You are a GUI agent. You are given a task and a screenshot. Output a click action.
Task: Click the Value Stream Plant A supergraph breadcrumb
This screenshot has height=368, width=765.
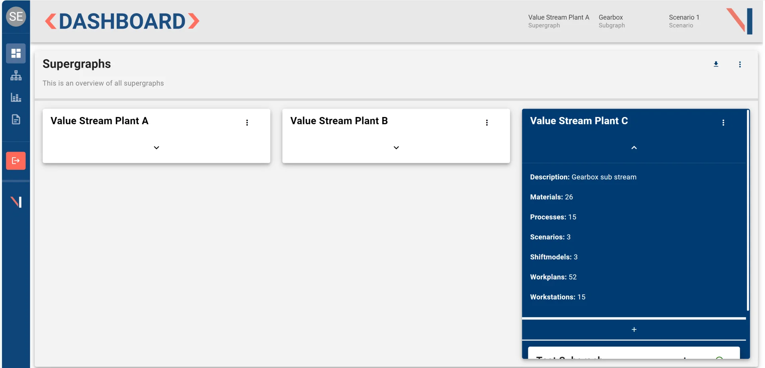click(558, 21)
